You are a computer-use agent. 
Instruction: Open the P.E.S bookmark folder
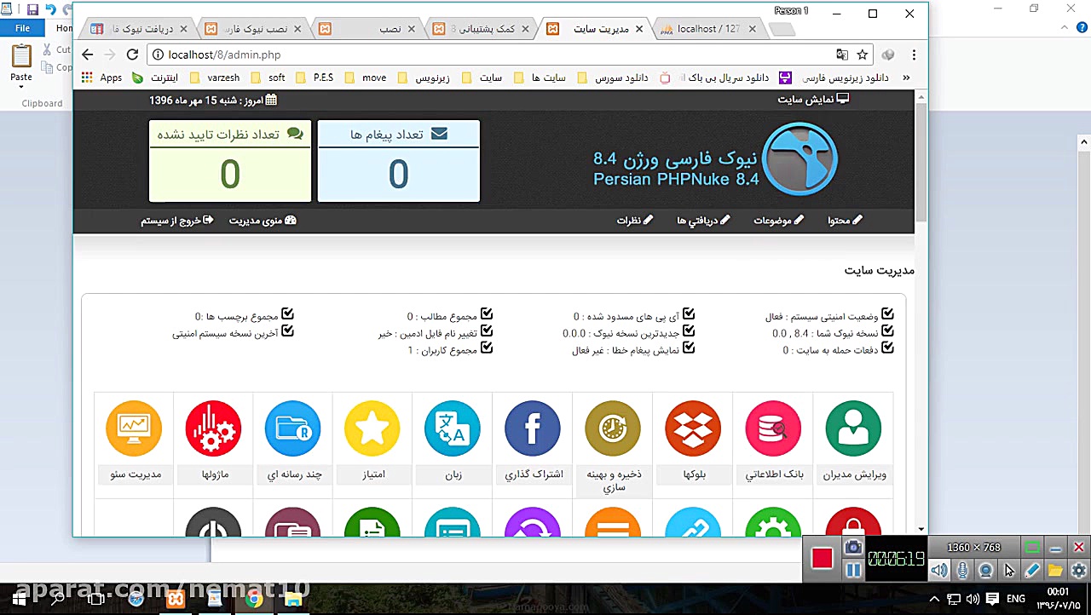tap(315, 78)
